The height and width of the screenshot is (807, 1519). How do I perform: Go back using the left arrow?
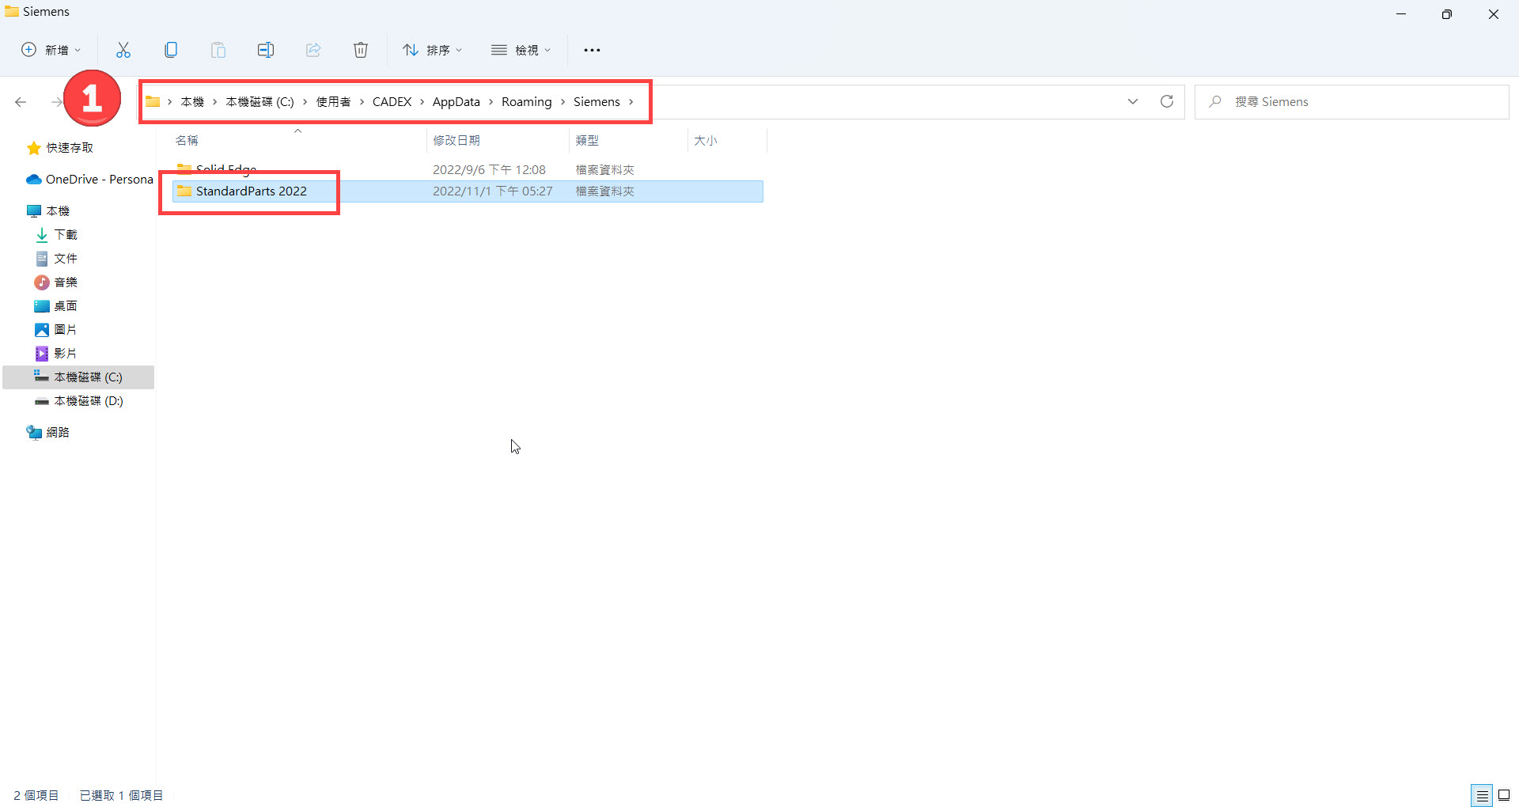21,101
